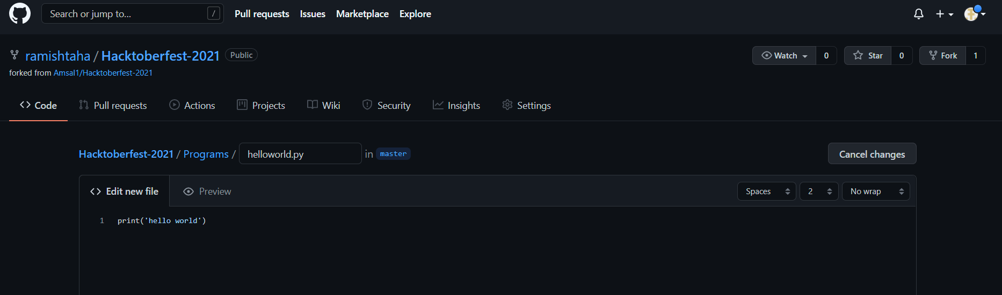Screen dimensions: 1002x295
Task: Open Settings gear tab
Action: click(x=526, y=106)
